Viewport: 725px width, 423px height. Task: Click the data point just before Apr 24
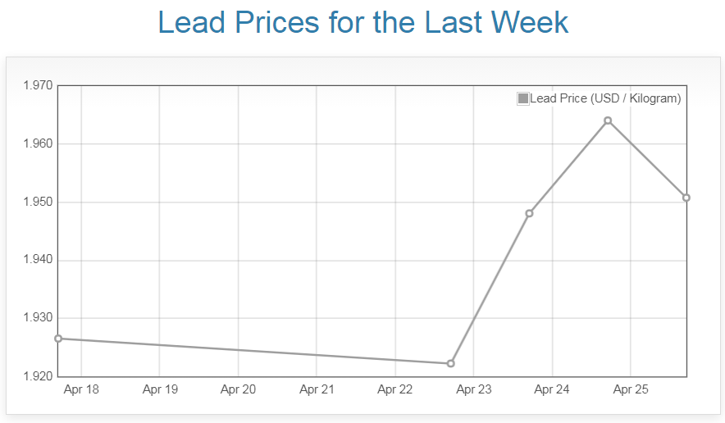coord(529,213)
